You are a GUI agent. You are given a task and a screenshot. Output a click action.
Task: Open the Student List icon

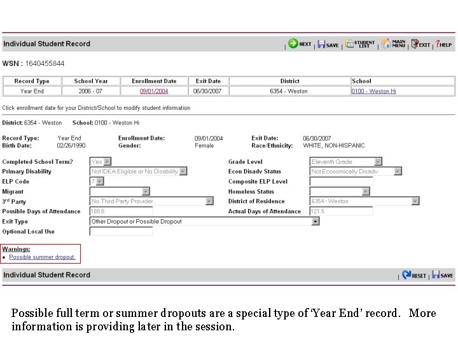[349, 44]
